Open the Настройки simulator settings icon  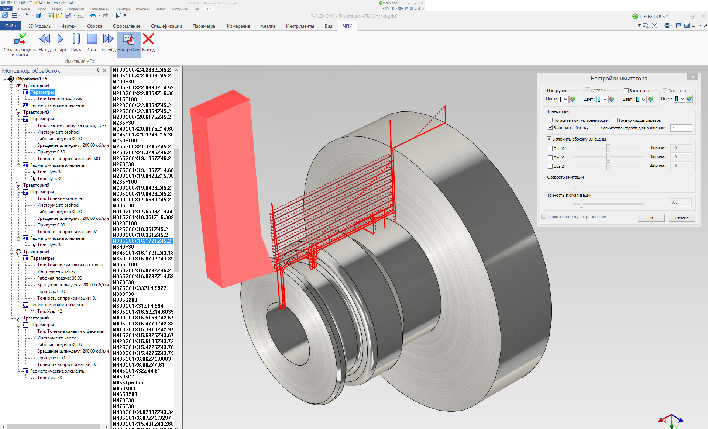[128, 39]
